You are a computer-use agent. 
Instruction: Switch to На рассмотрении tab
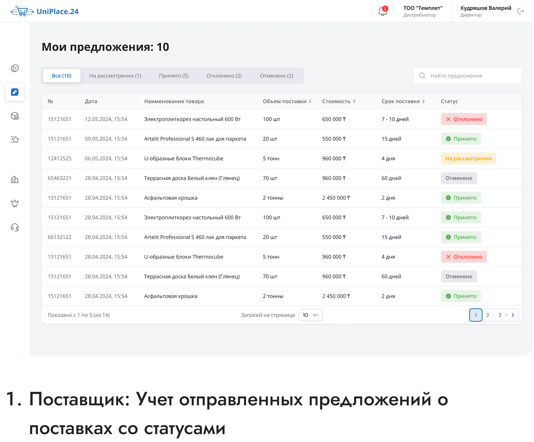pos(115,76)
